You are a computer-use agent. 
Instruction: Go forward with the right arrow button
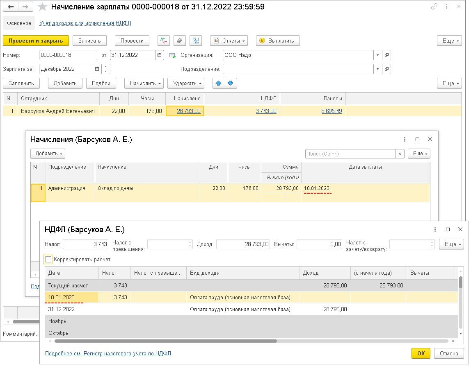pyautogui.click(x=25, y=7)
